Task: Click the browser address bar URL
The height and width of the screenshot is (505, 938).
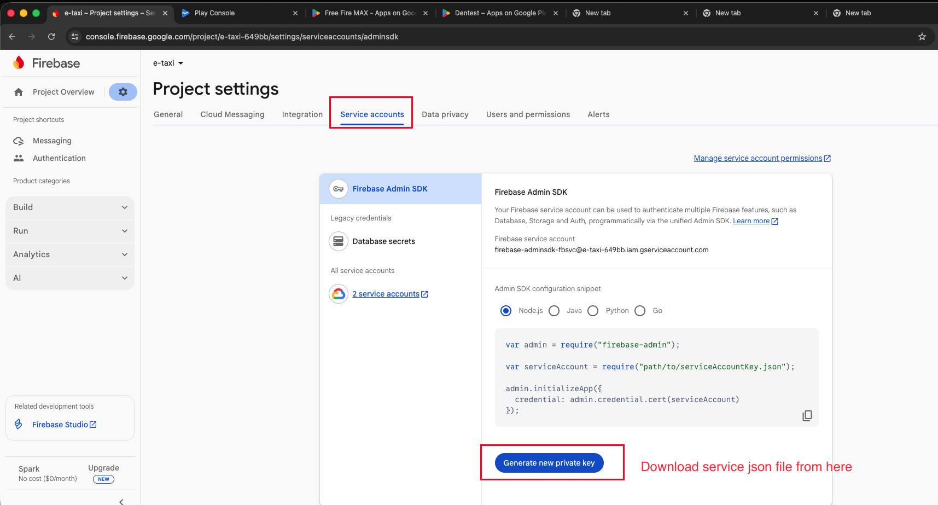Action: [x=242, y=37]
